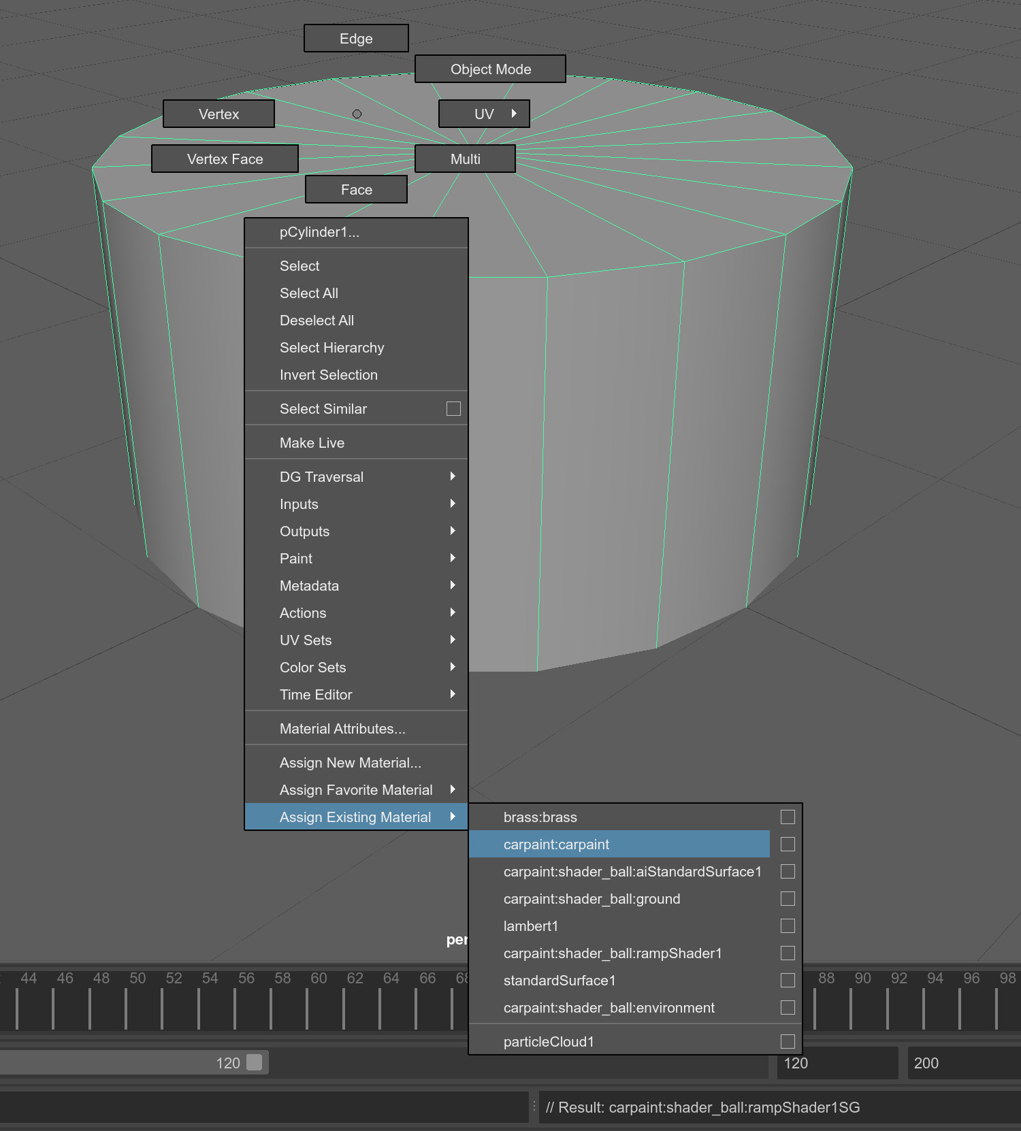1021x1131 pixels.
Task: Assign carpaint:shader_ball:aiStandardSurface1 material
Action: click(619, 871)
